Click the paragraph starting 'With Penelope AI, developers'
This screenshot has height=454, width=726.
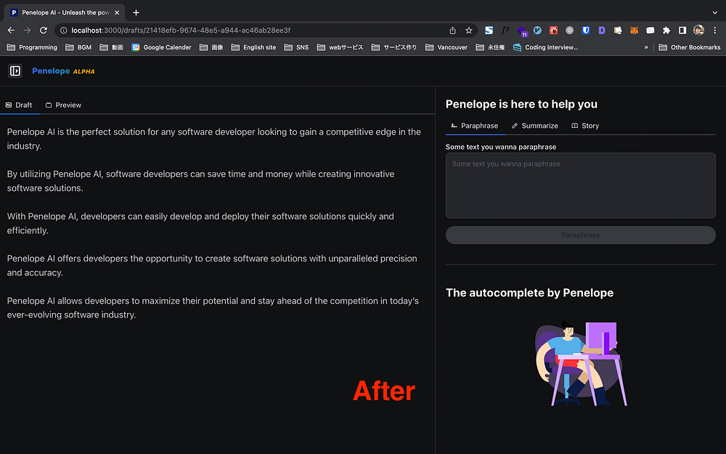pyautogui.click(x=200, y=223)
